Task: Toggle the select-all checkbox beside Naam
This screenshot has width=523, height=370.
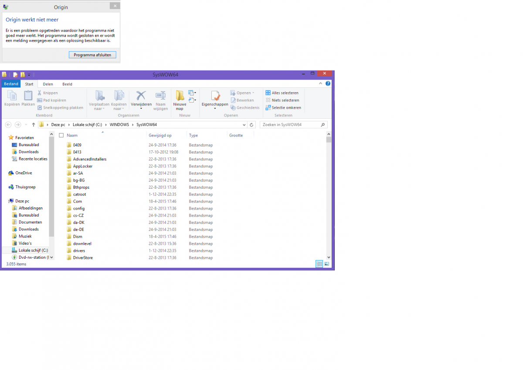Action: [61, 135]
